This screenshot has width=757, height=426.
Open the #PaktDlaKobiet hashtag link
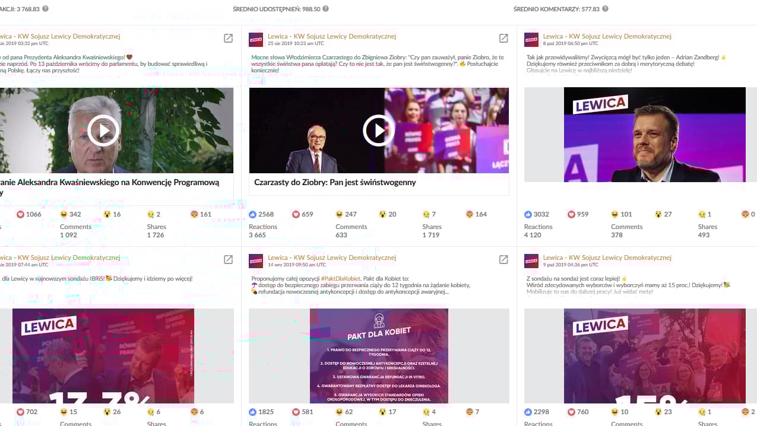point(341,278)
